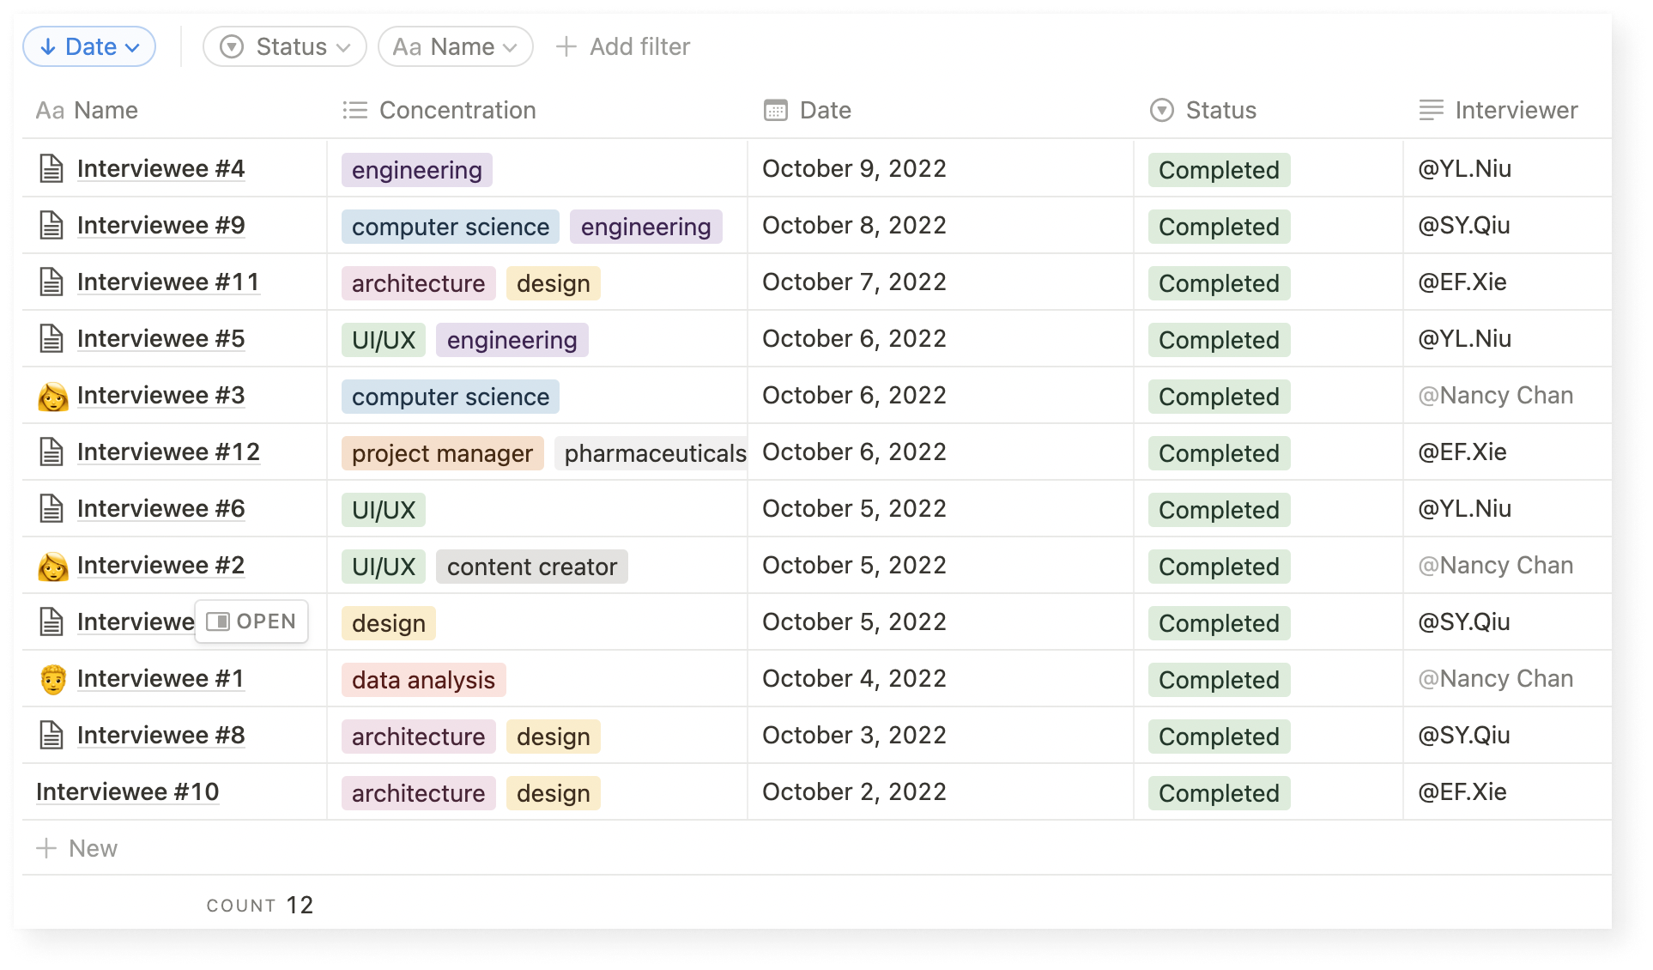The height and width of the screenshot is (970, 1653).
Task: Open Interviewee #12 page link
Action: (x=168, y=452)
